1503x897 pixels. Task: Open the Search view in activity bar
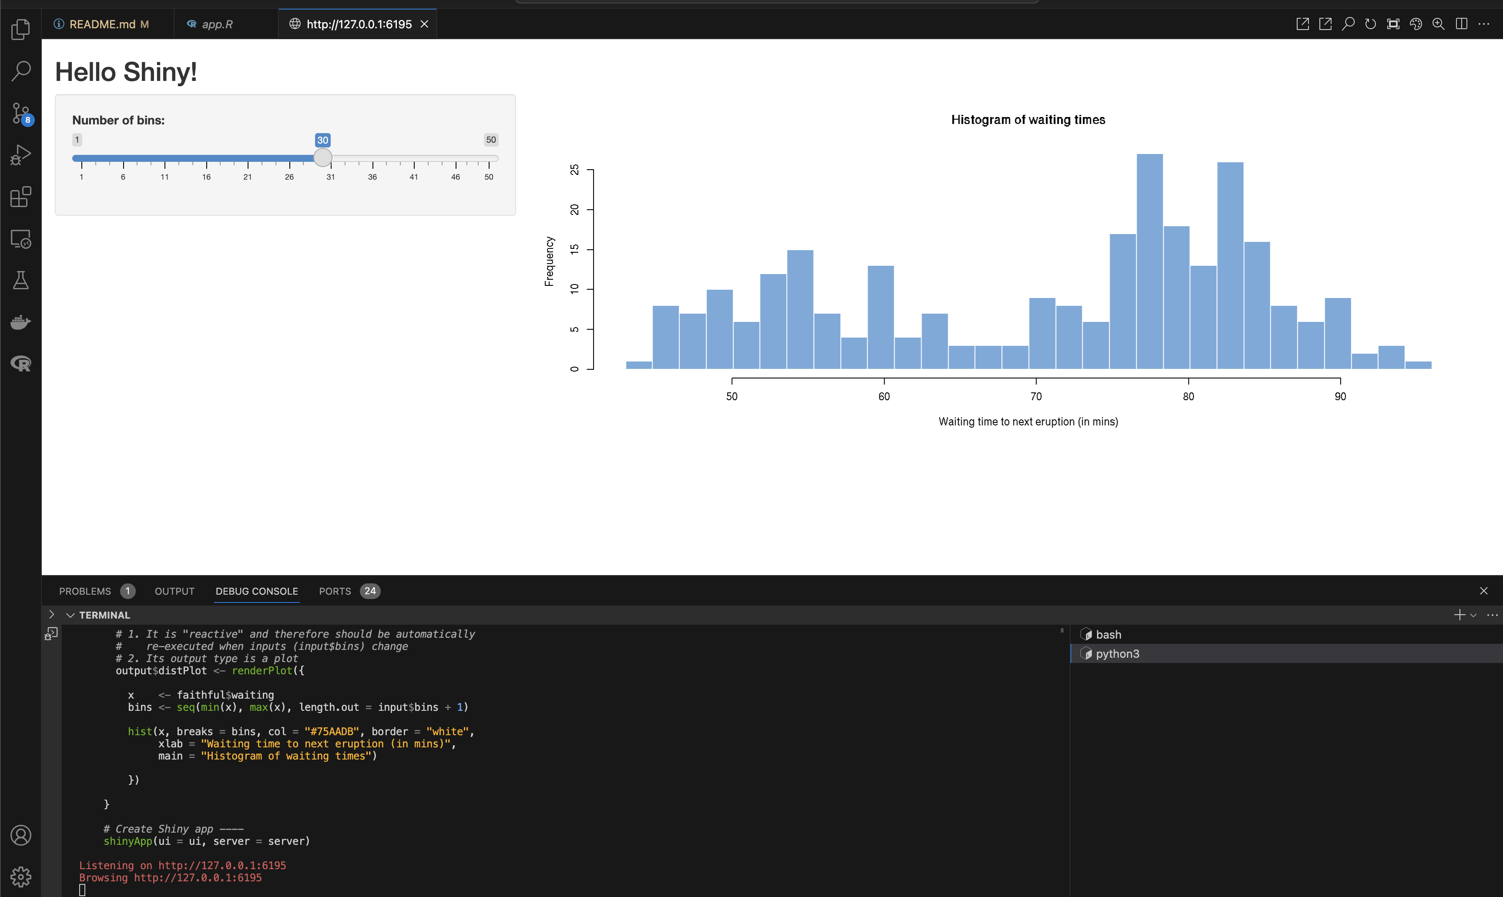tap(20, 71)
